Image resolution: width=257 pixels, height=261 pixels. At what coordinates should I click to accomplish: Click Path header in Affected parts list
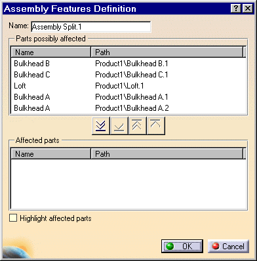coord(167,154)
